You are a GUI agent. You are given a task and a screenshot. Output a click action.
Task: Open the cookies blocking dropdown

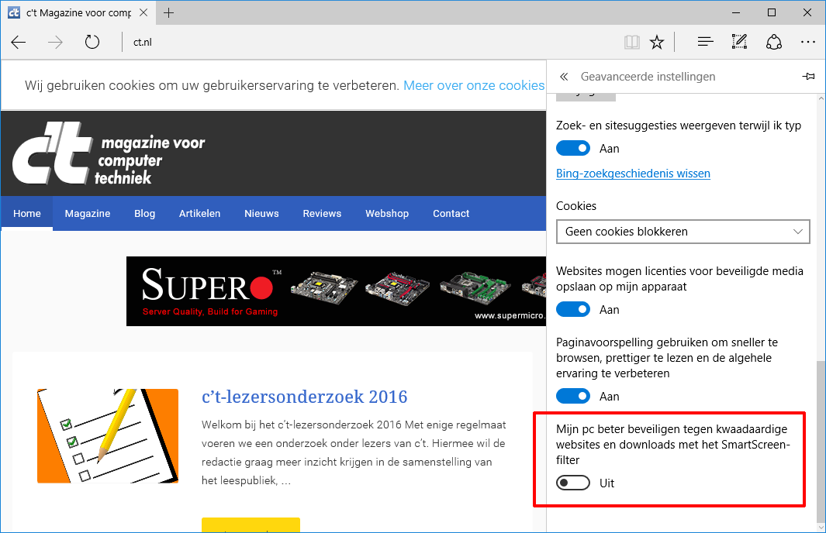pyautogui.click(x=796, y=231)
